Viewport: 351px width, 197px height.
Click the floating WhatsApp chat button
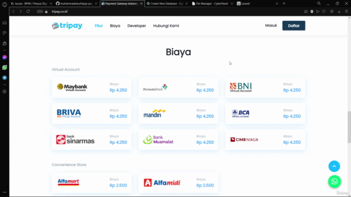point(335,181)
